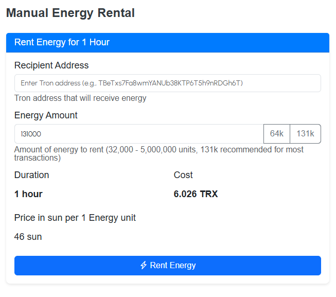Click the example Tron address placeholder text
The height and width of the screenshot is (297, 336).
(170, 83)
